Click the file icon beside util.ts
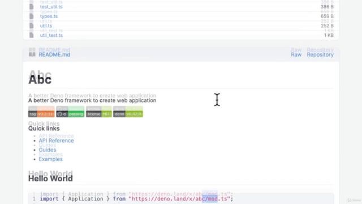This screenshot has height=204, width=362. (32, 25)
